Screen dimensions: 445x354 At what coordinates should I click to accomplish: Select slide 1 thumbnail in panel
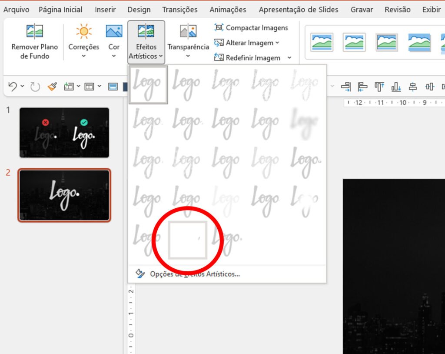tap(64, 133)
